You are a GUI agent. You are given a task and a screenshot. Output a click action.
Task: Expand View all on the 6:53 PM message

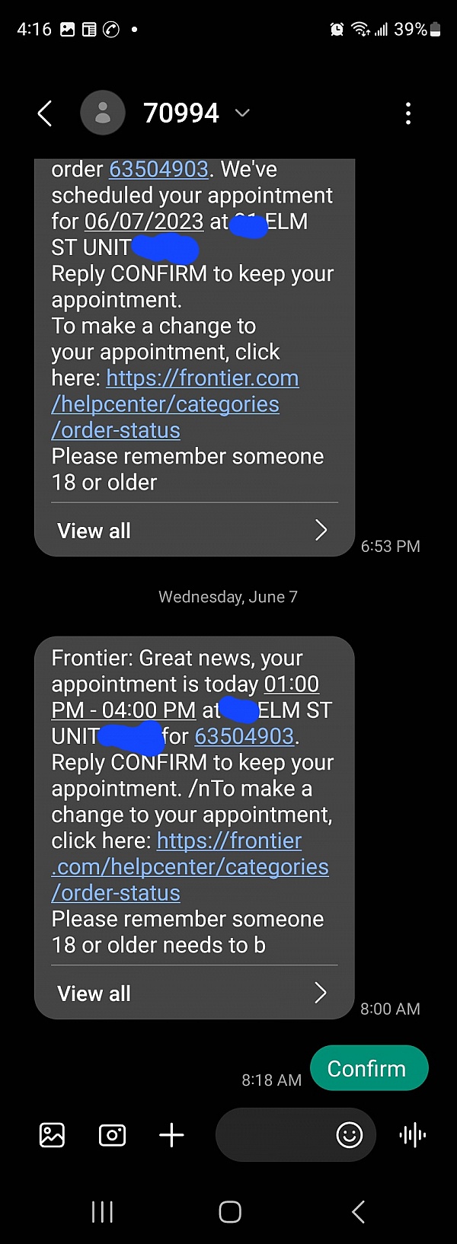[194, 531]
